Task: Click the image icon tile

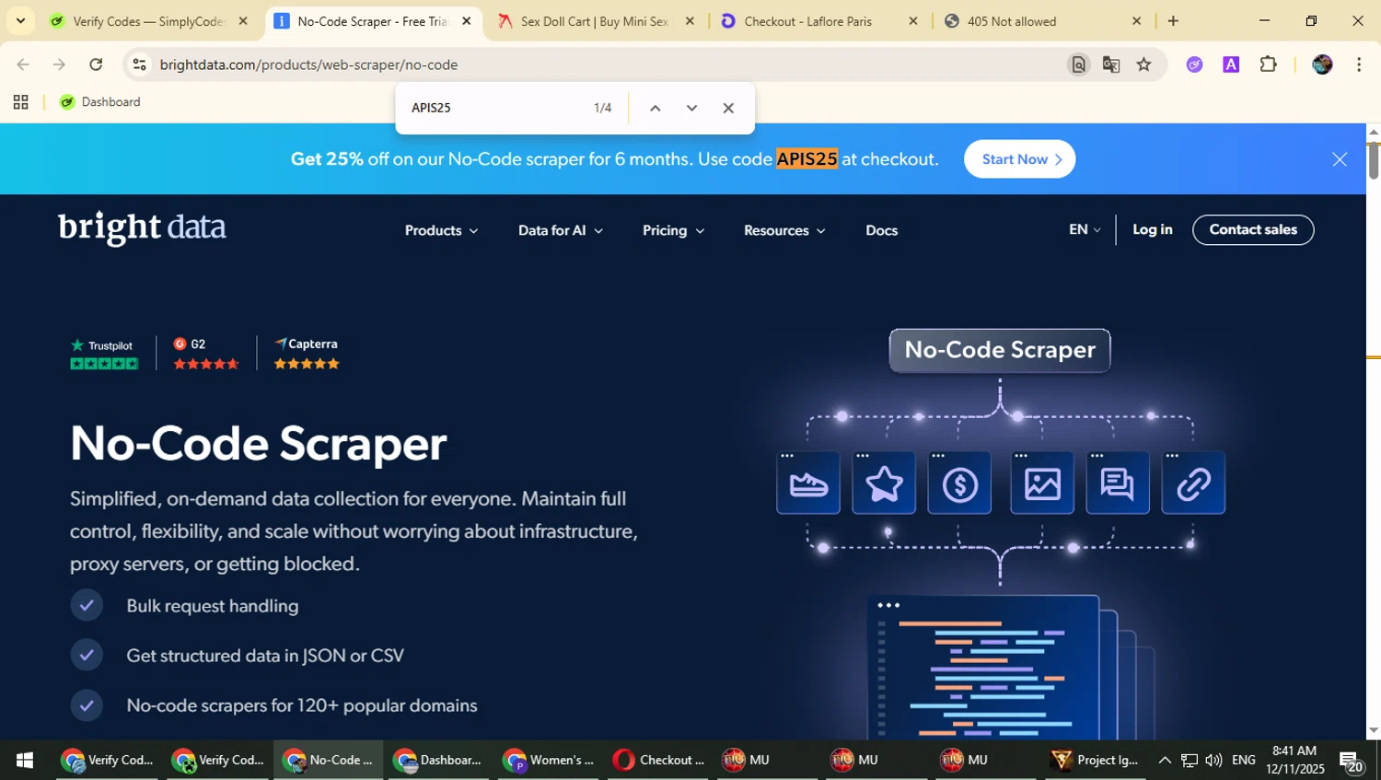Action: [x=1042, y=483]
